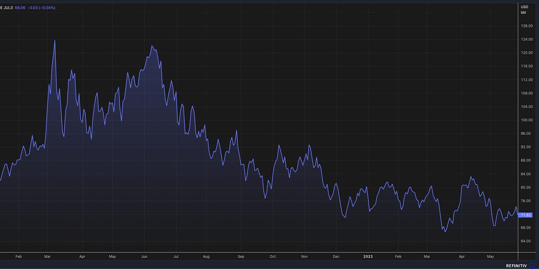
Task: Click the 84.00 price axis label
Action: click(527, 174)
